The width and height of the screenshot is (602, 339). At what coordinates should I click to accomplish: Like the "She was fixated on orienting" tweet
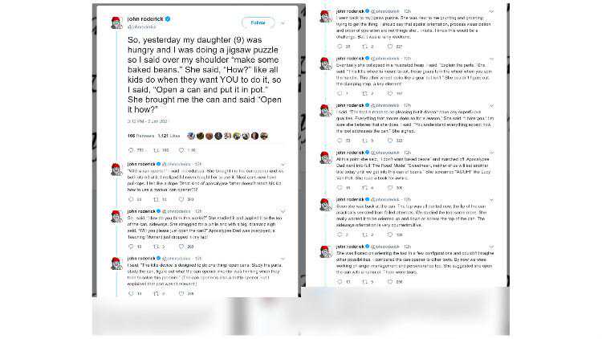click(389, 282)
